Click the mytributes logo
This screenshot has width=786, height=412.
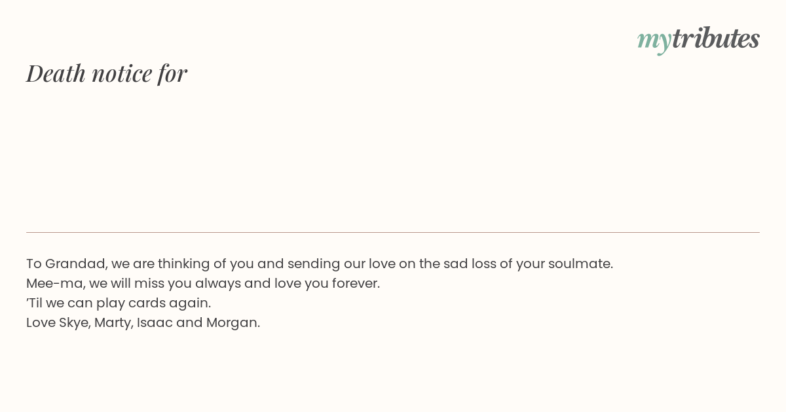click(698, 39)
